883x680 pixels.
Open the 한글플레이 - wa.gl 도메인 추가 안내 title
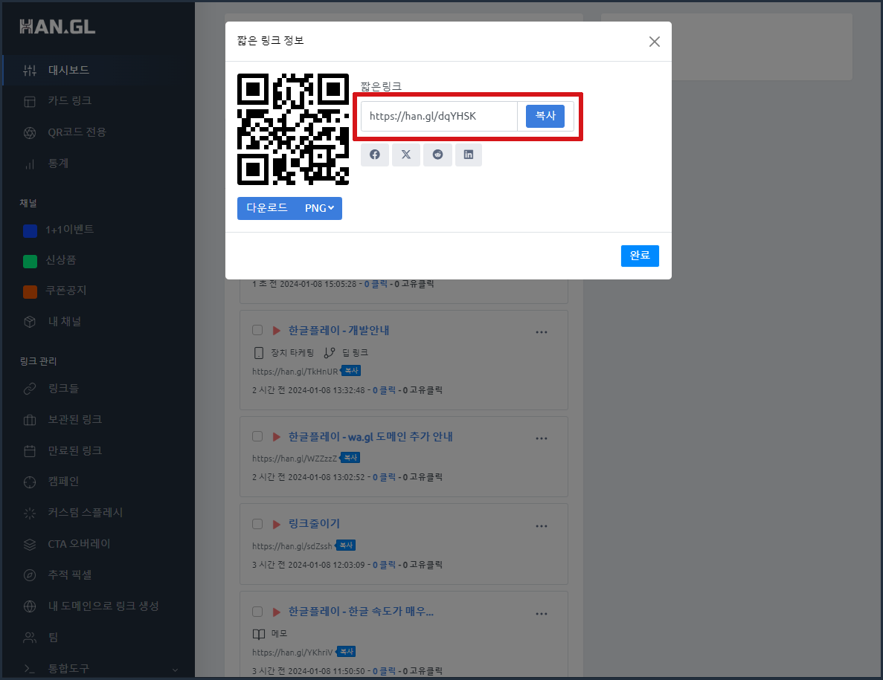coord(370,436)
